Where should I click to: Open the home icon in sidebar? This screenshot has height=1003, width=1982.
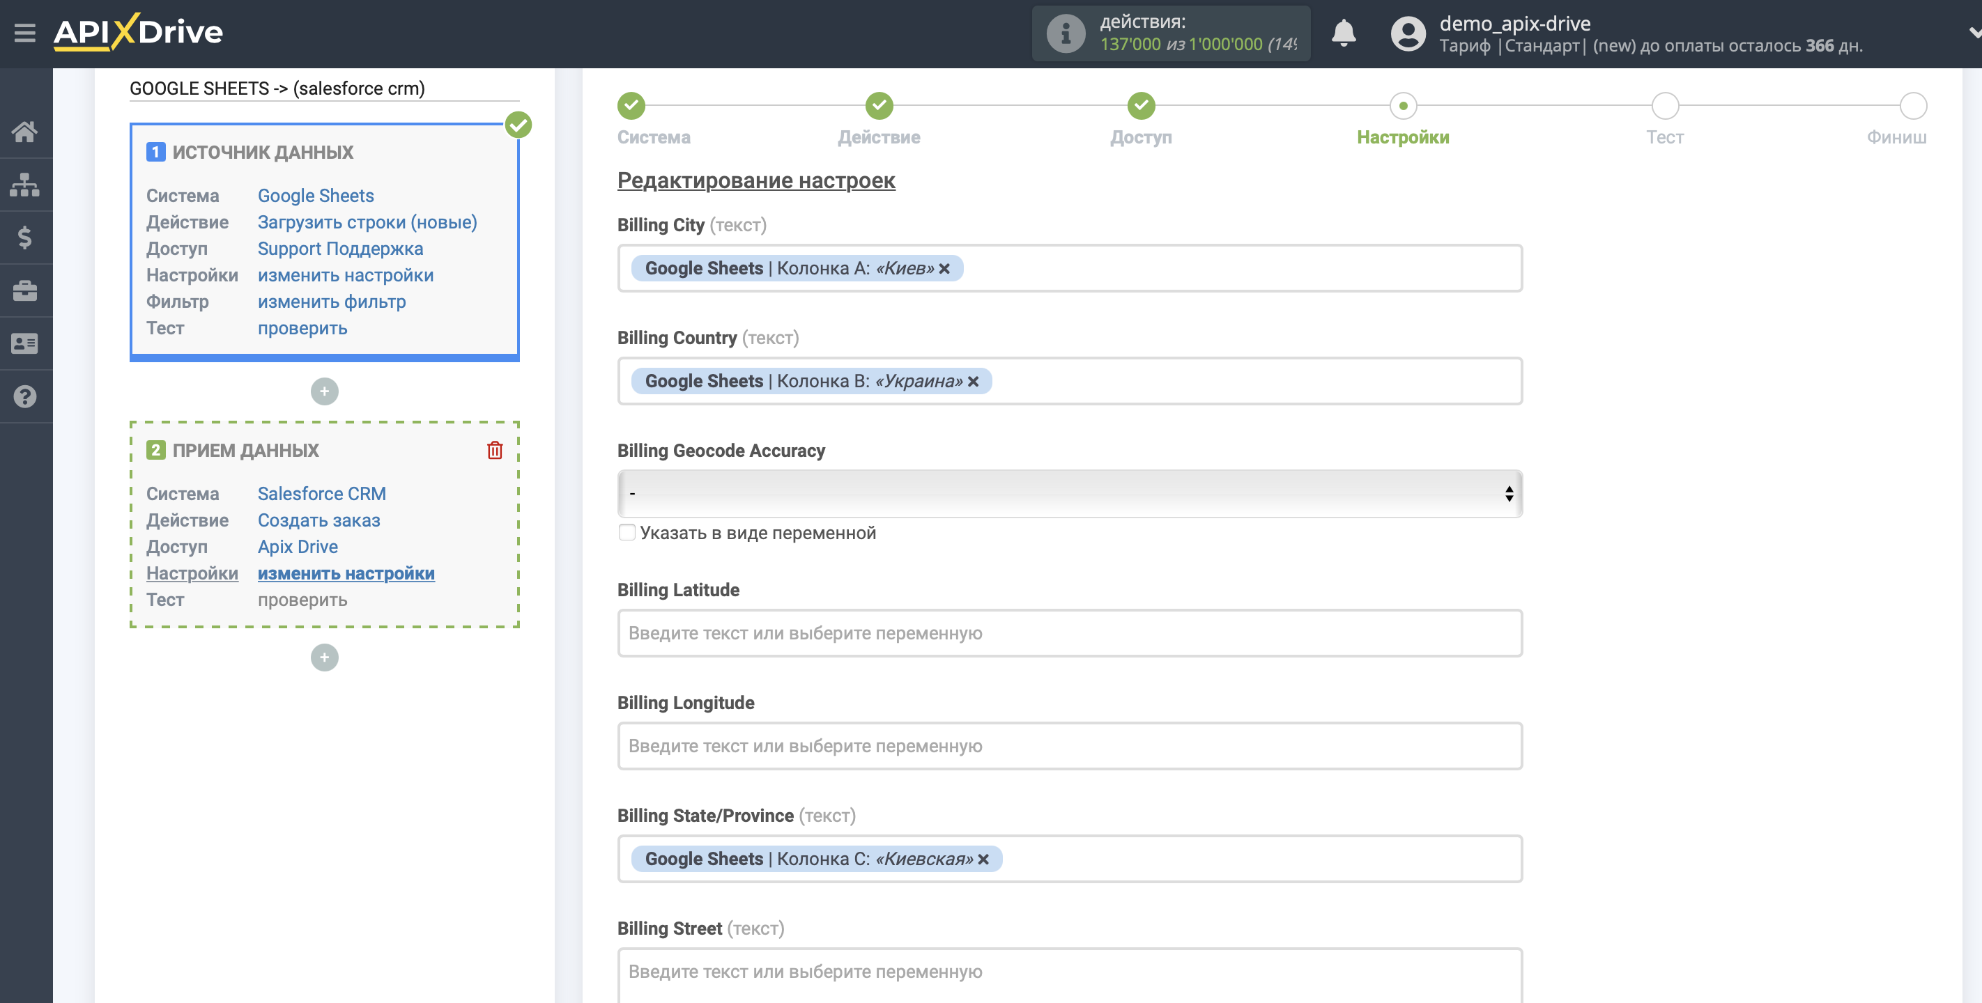click(24, 132)
